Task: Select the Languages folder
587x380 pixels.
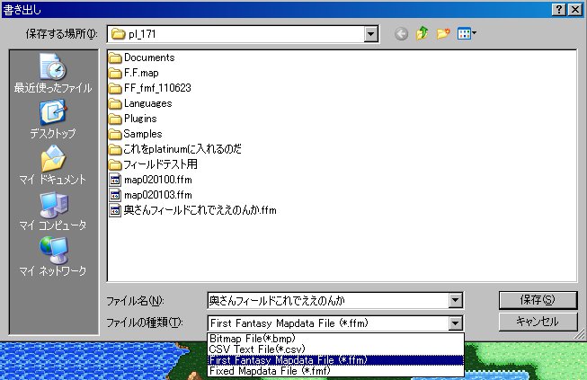Action: click(x=140, y=103)
